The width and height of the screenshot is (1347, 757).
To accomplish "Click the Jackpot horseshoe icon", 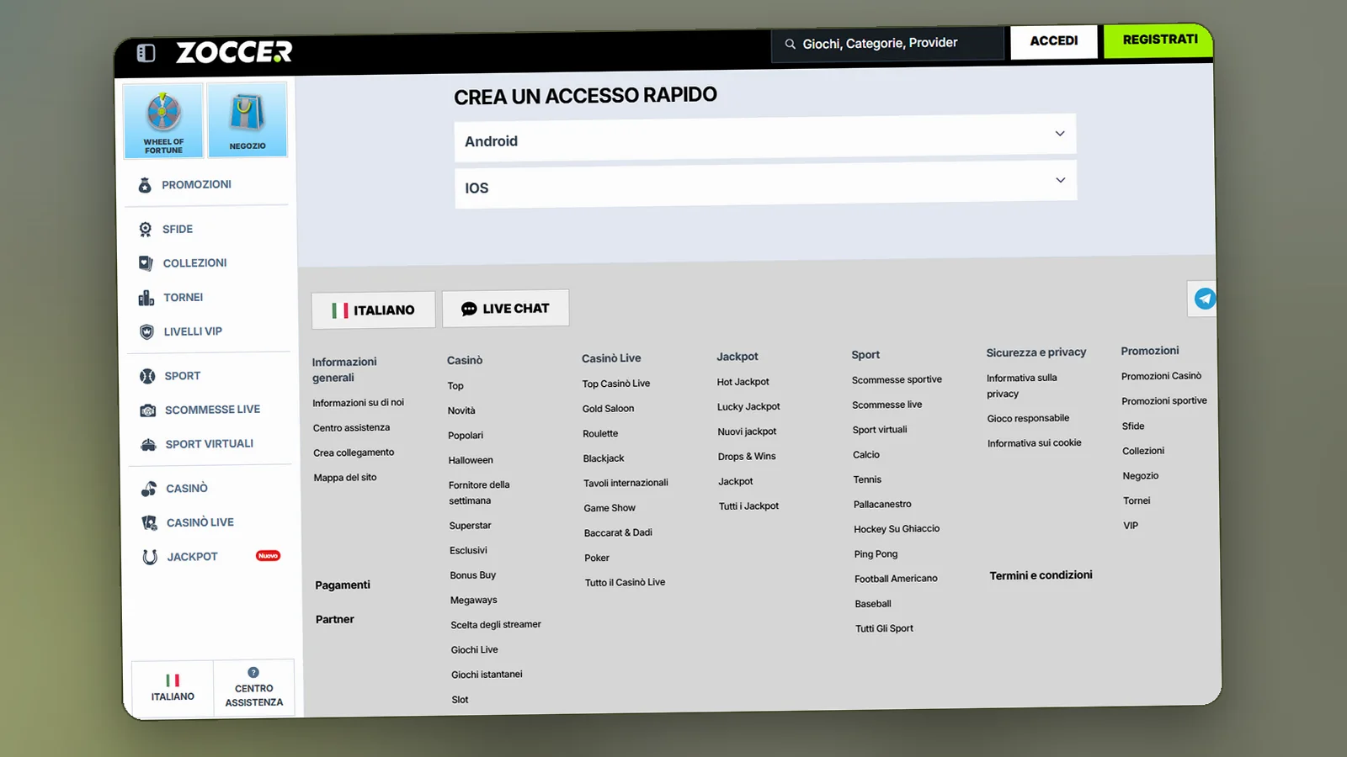I will click(x=150, y=557).
